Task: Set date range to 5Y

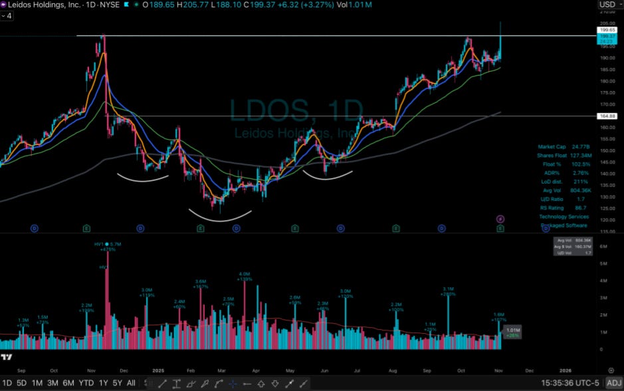Action: (x=118, y=383)
